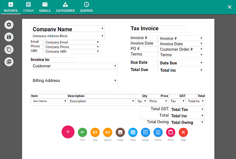Click the save disk icon

point(9,37)
